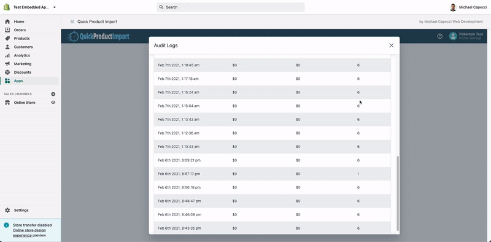The image size is (491, 242).
Task: Follow the Online store design experience link
Action: click(x=29, y=233)
